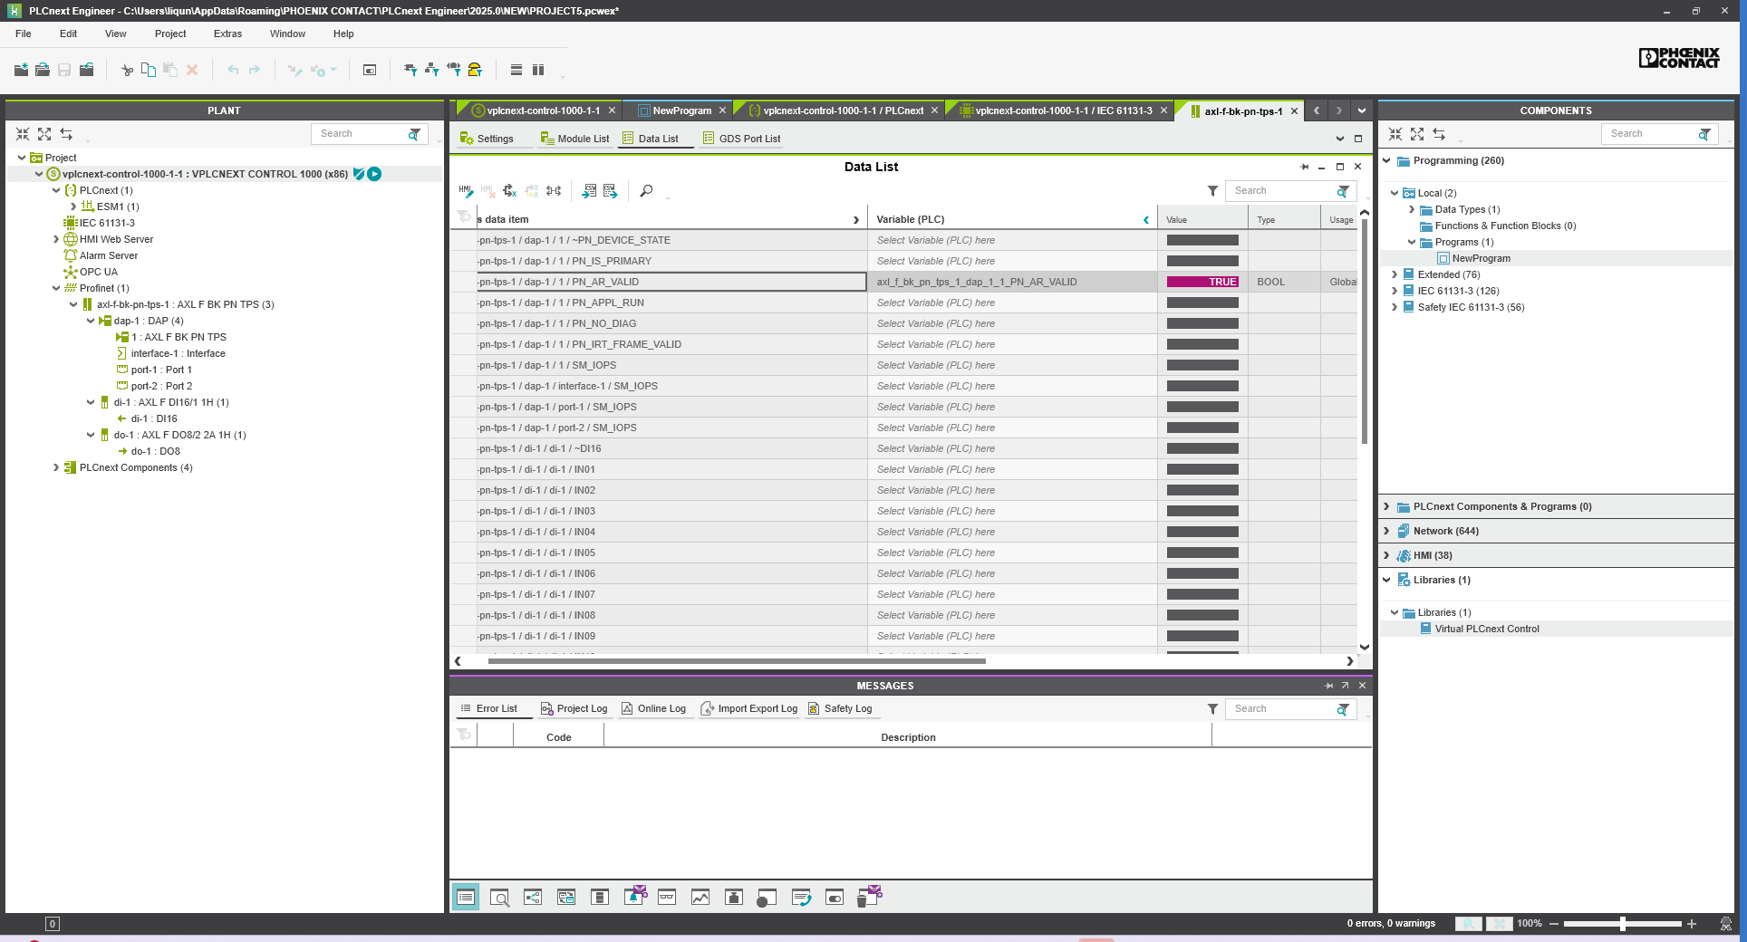The height and width of the screenshot is (942, 1747).
Task: Toggle the column filter reset icon in messages table
Action: click(464, 735)
